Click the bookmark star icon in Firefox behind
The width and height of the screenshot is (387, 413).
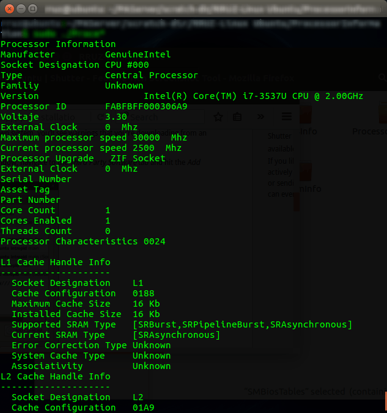coord(218,117)
